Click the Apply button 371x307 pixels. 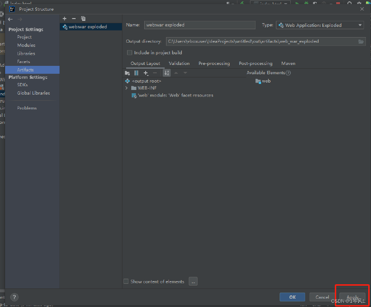(x=352, y=297)
